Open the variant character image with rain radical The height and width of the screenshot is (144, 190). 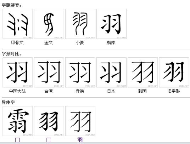18,121
